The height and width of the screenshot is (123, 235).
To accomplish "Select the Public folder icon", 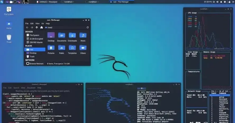I will (62, 49).
